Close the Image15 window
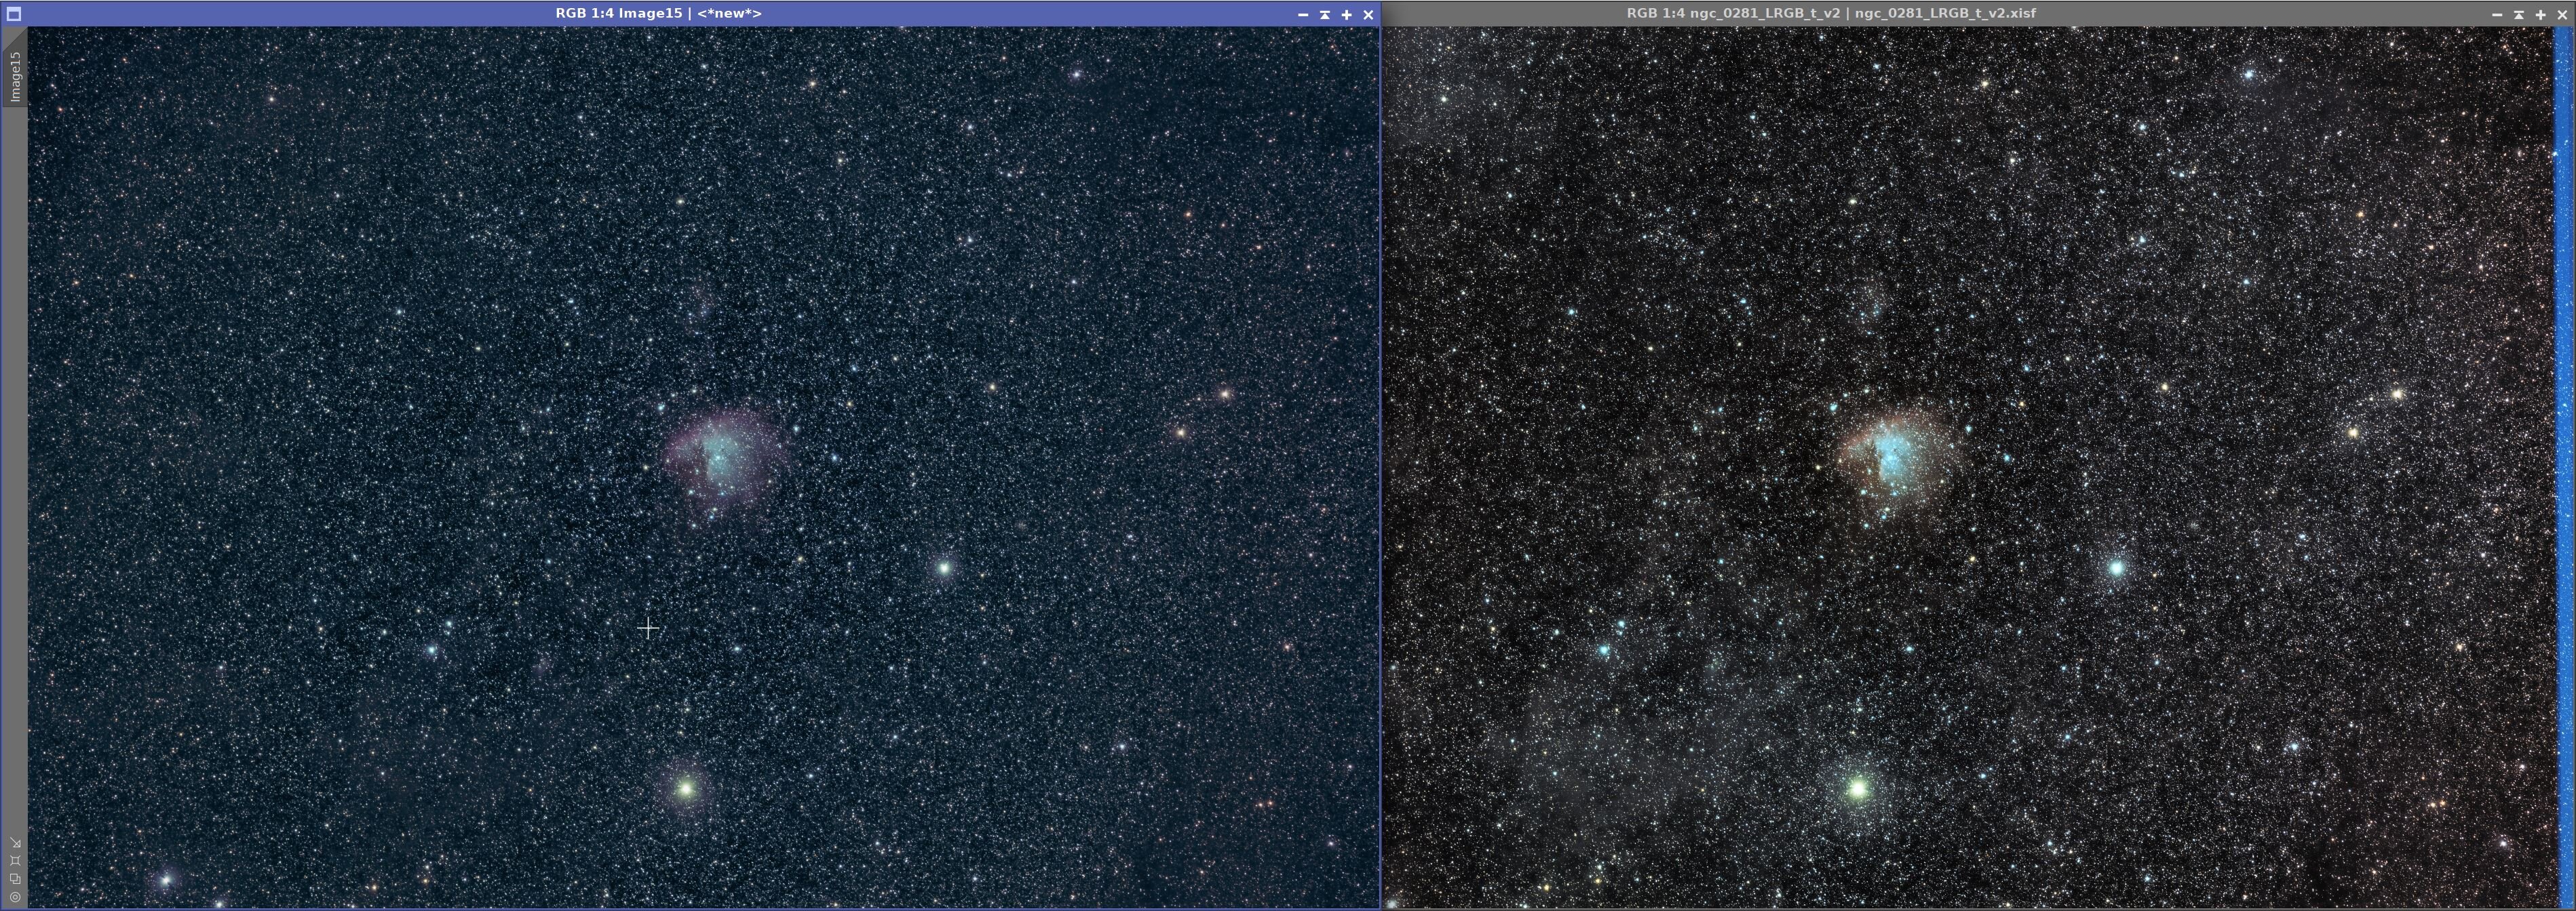Image resolution: width=2576 pixels, height=911 pixels. [1368, 14]
